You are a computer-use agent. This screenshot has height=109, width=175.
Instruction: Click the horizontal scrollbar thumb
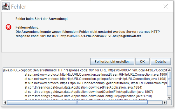point(77,102)
